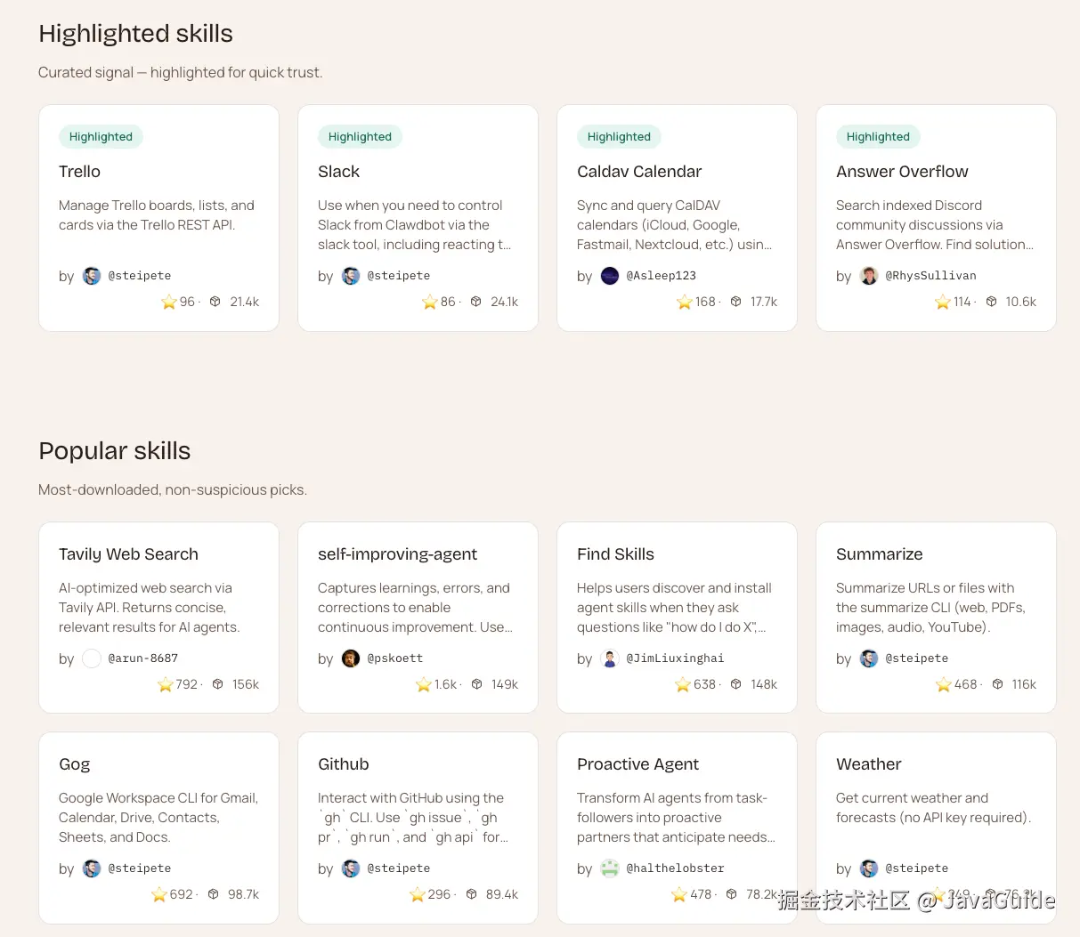Click the star icon on the Slack card
1080x937 pixels.
430,303
